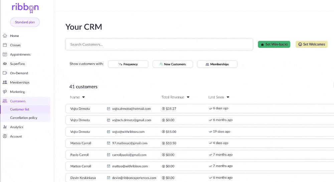
Task: Open On-Demand in sidebar
Action: coord(19,73)
